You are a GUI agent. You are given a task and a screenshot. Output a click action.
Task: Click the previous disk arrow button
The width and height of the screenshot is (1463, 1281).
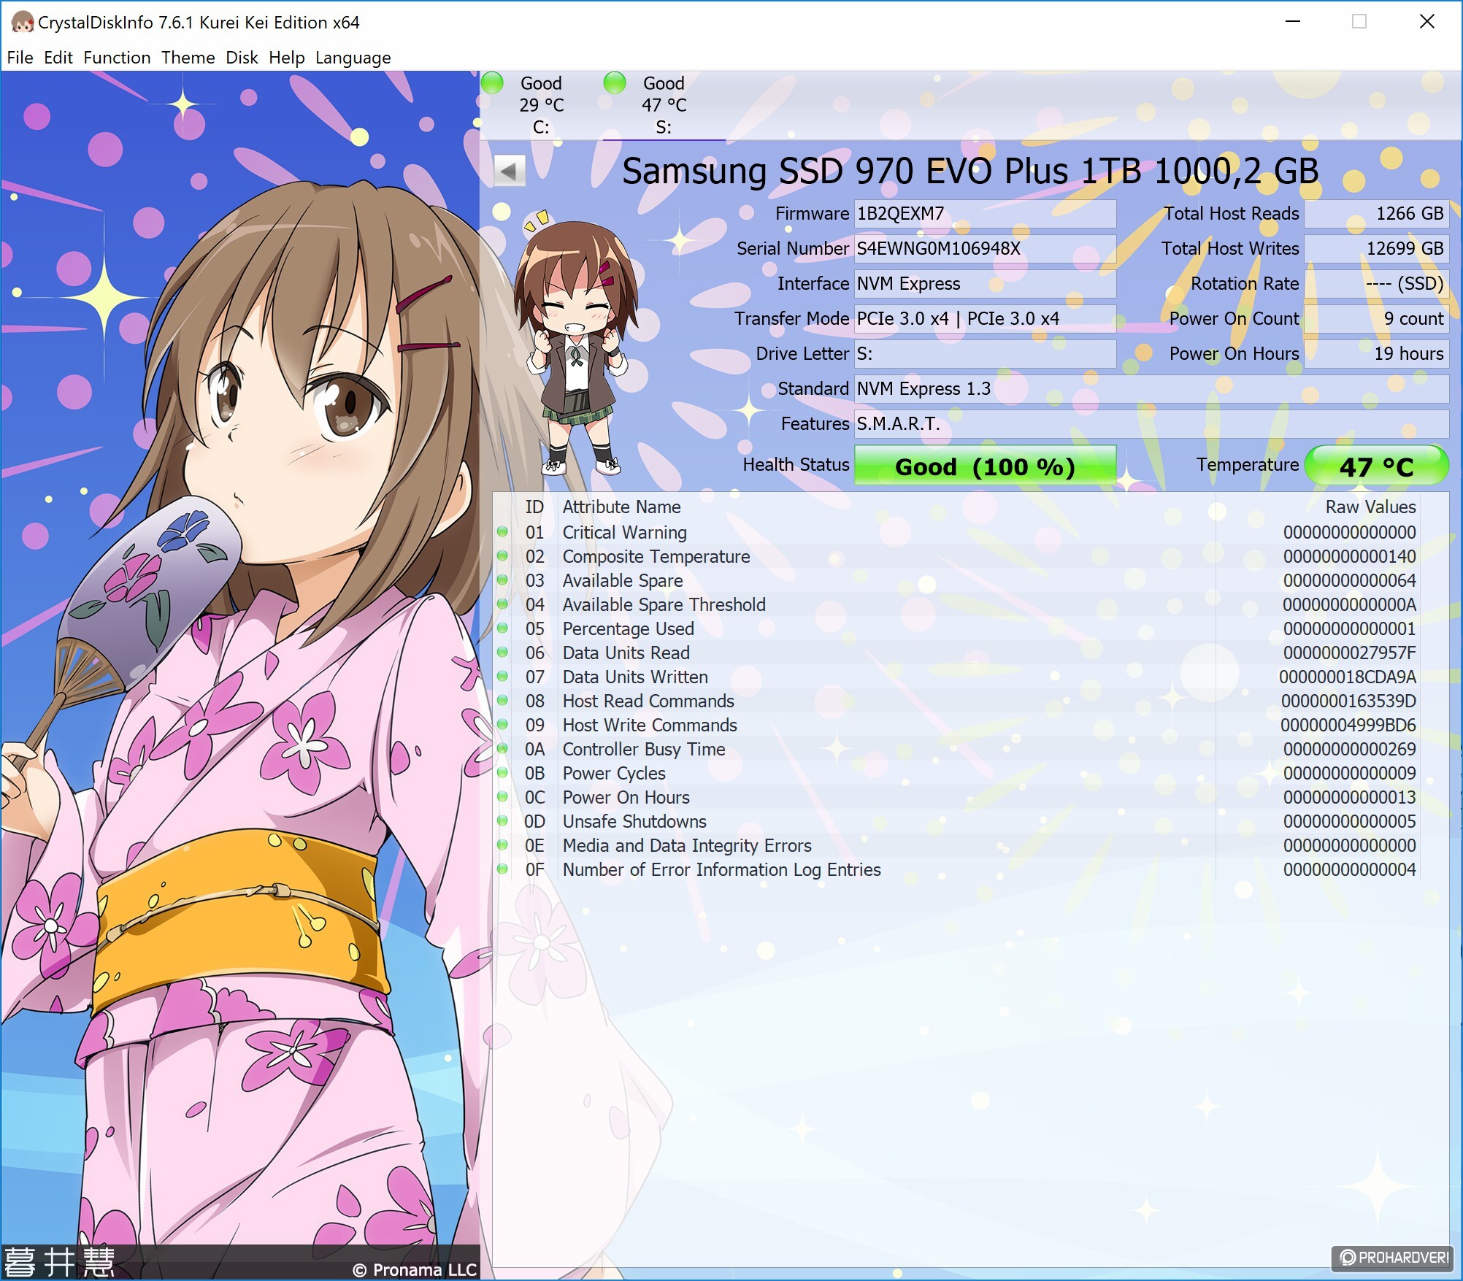click(x=510, y=172)
